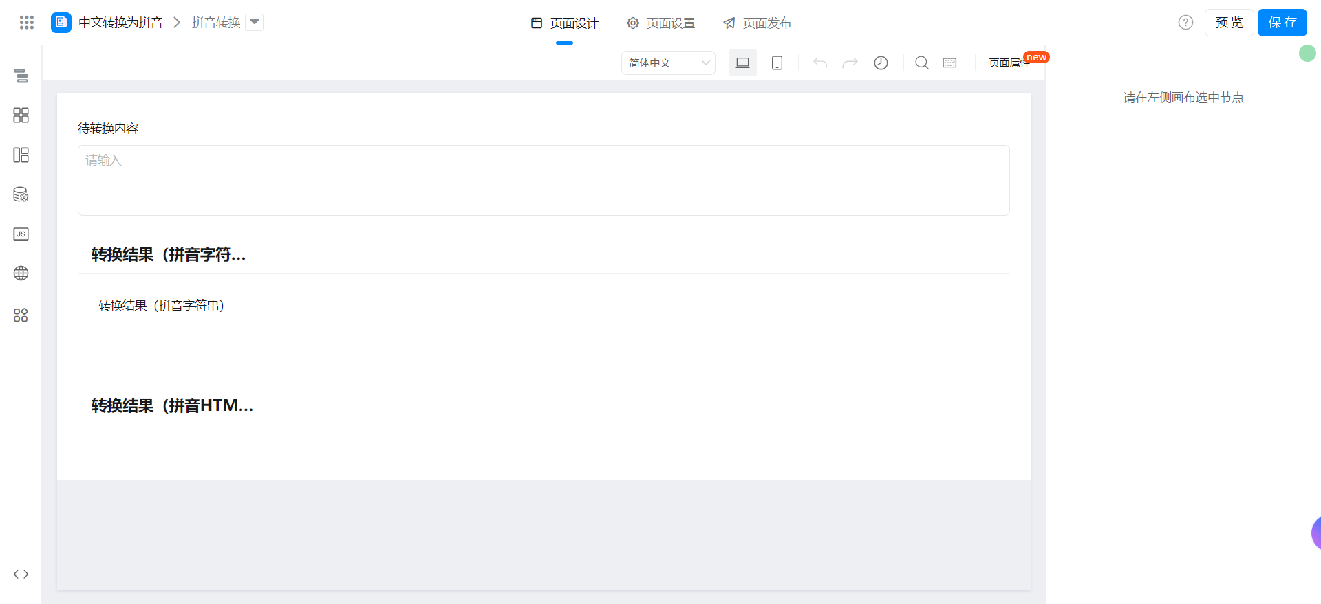Open the source code view icon
Image resolution: width=1321 pixels, height=604 pixels.
click(21, 574)
